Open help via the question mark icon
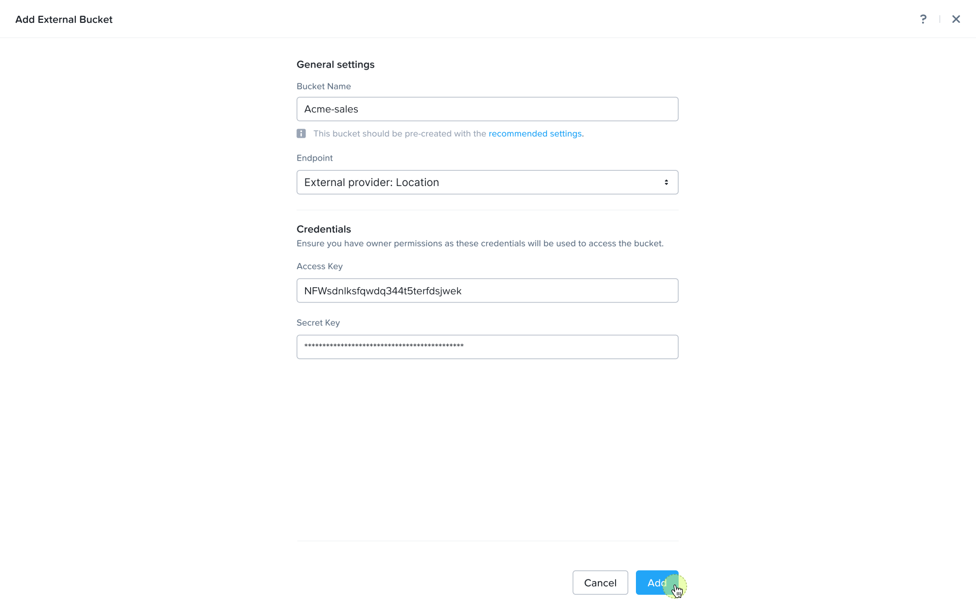Screen dimensions: 976x610 click(923, 19)
